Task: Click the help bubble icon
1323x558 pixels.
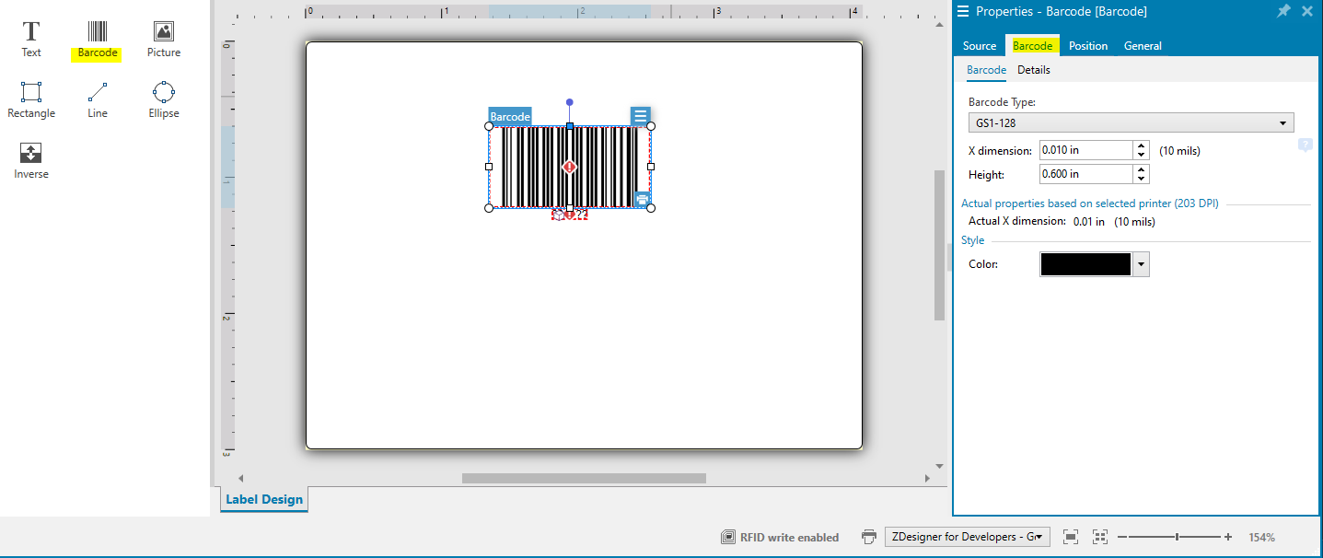Action: [1305, 145]
